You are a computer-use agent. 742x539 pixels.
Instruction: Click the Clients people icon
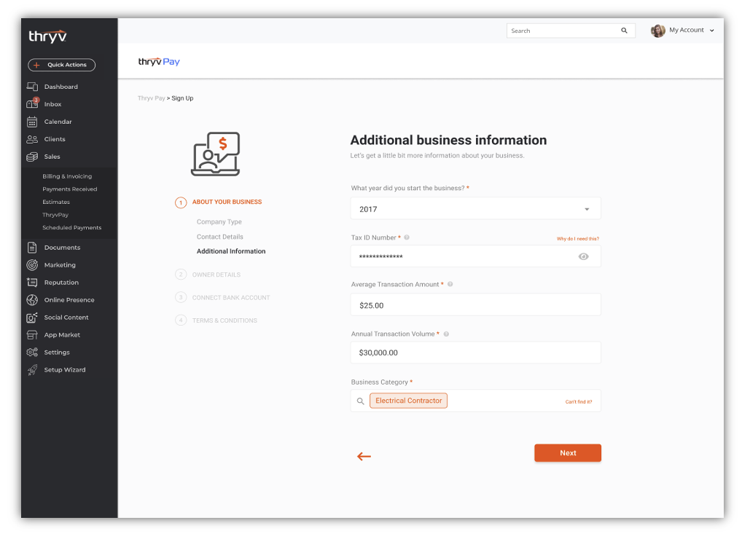click(x=32, y=139)
